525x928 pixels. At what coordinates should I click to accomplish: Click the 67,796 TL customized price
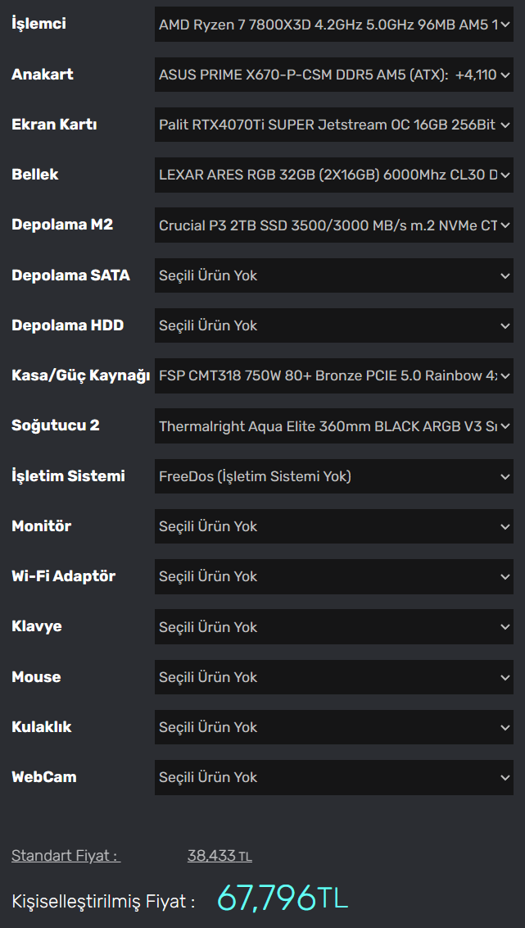[283, 898]
